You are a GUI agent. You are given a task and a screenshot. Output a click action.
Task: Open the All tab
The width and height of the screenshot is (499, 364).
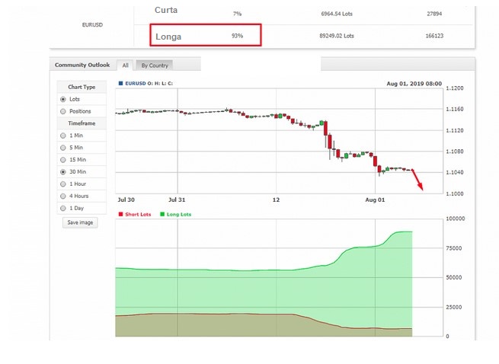tap(125, 65)
